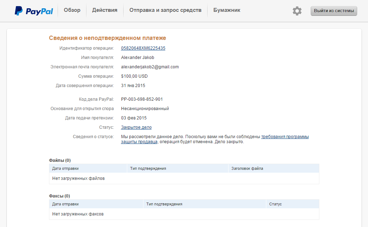Click the heading Сведения о неподтвержденном платеже

pyautogui.click(x=107, y=38)
